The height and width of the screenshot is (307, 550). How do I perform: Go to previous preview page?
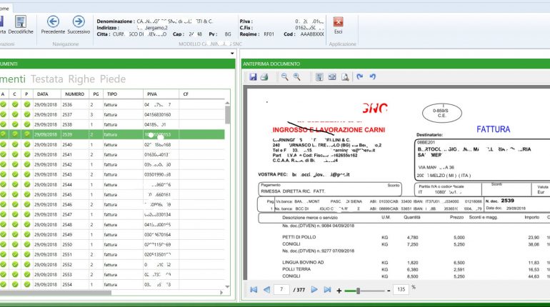pos(266,289)
